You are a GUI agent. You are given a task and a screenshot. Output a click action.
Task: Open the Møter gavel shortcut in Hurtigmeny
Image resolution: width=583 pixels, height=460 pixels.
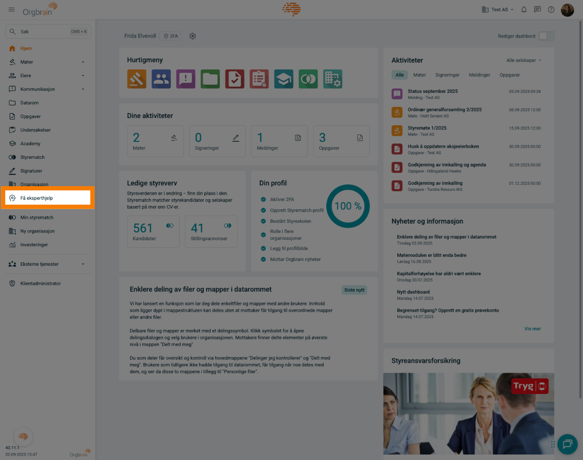(x=137, y=79)
